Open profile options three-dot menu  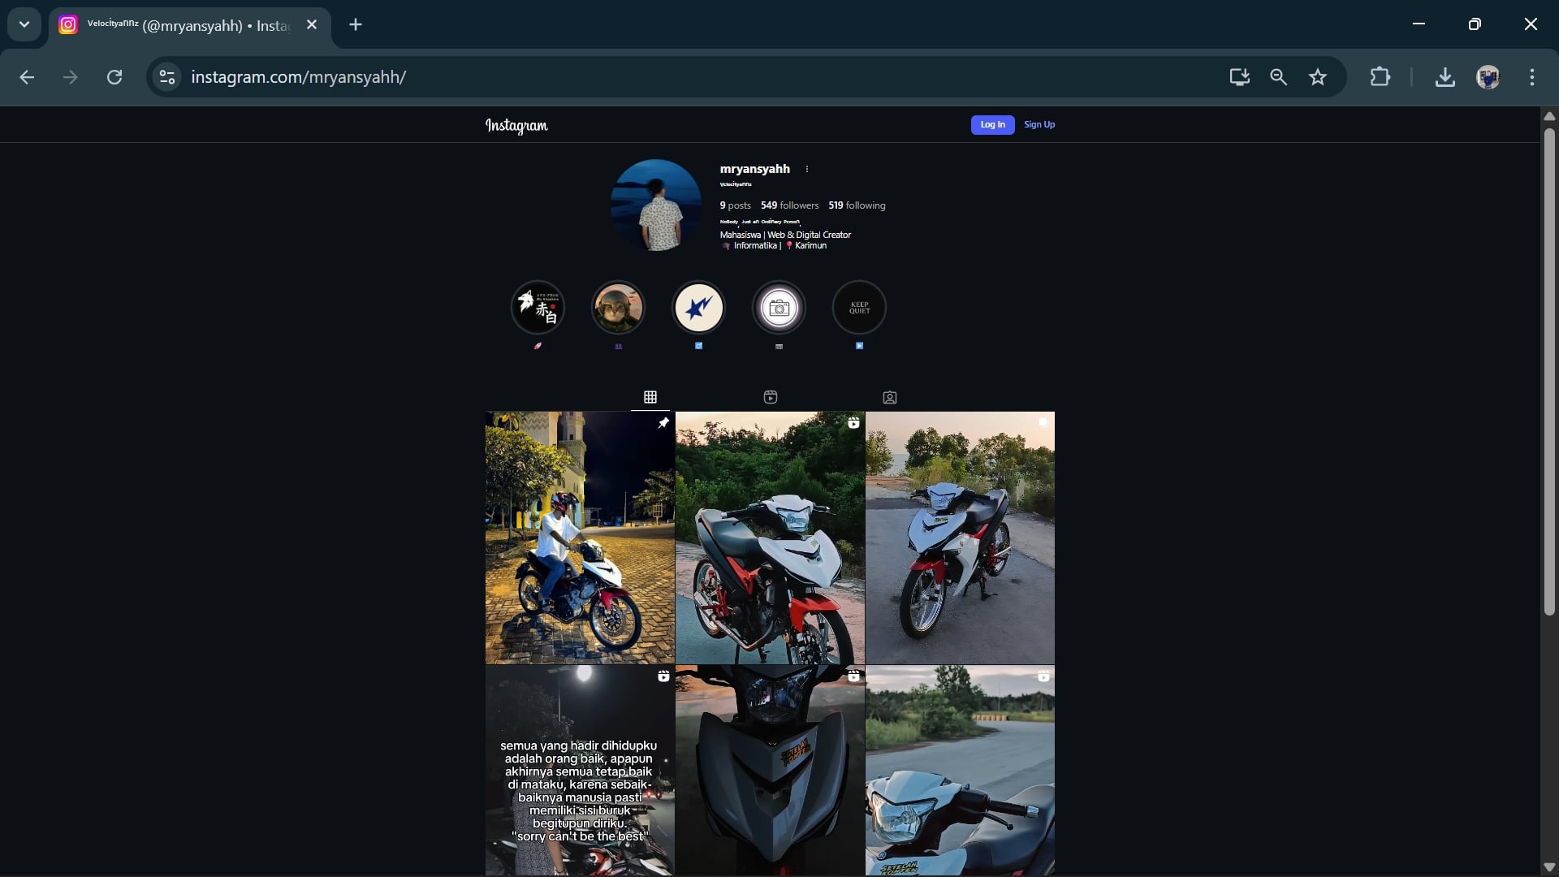point(806,169)
